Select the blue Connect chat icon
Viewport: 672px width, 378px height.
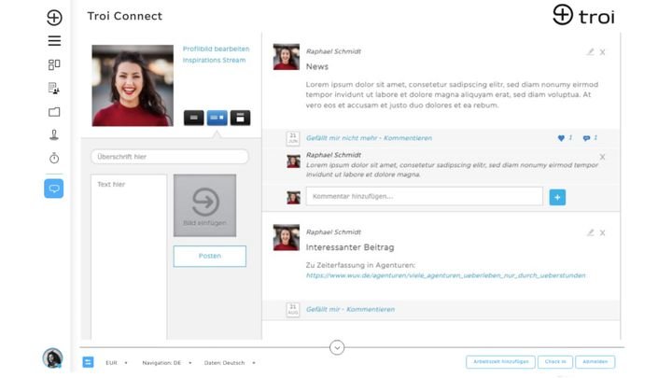pos(54,189)
